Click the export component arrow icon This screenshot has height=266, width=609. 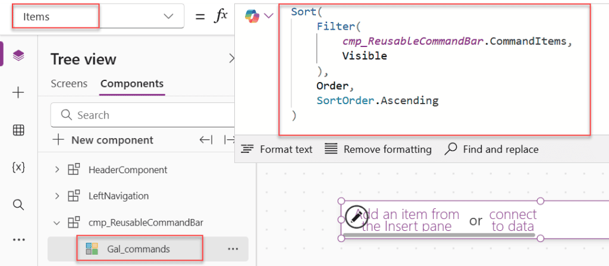pos(229,140)
